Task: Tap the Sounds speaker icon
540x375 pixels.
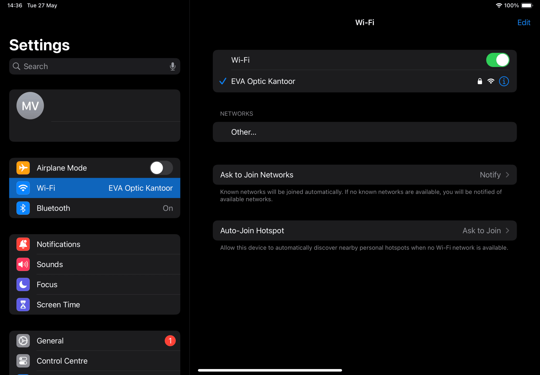Action: click(x=23, y=264)
